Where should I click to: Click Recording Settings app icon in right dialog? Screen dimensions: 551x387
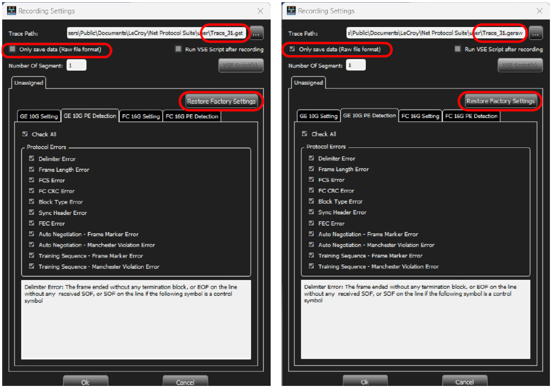coord(291,11)
